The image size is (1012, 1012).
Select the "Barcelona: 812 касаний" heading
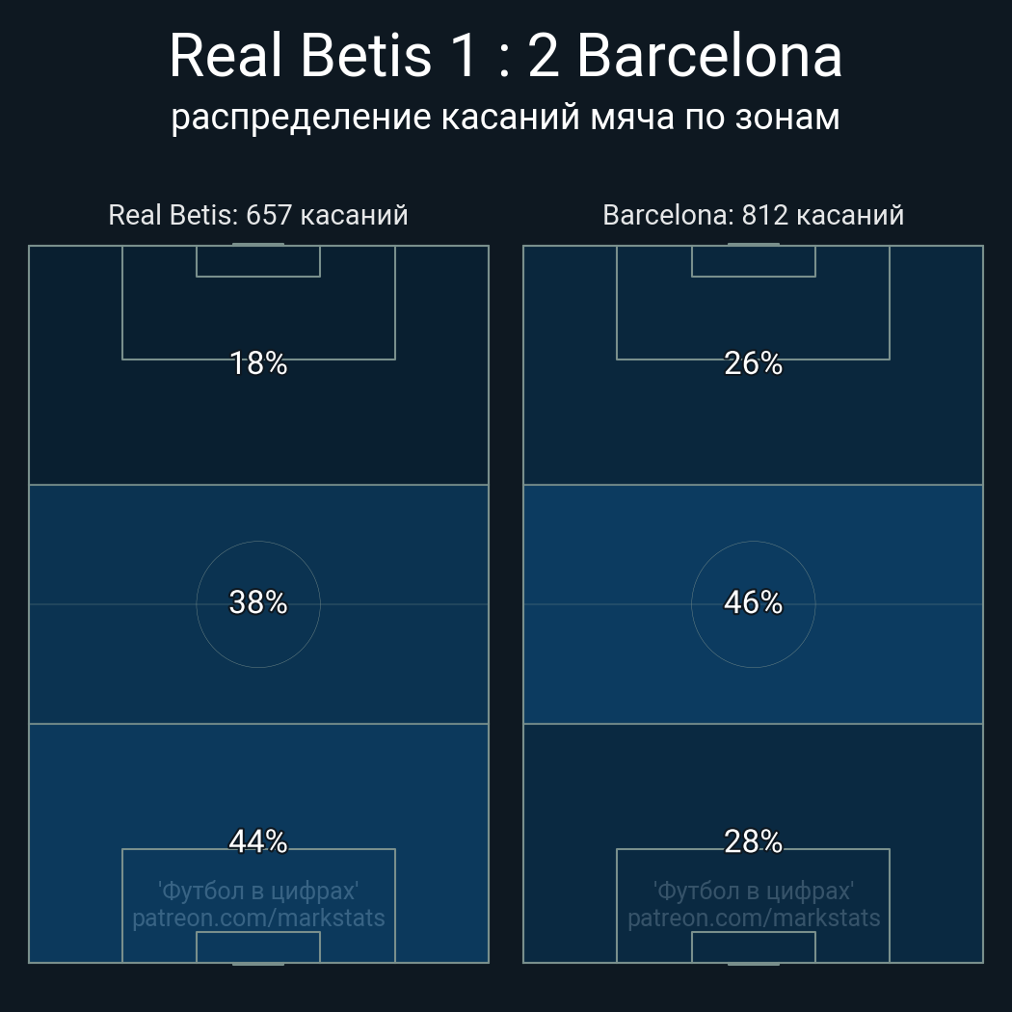pyautogui.click(x=753, y=215)
